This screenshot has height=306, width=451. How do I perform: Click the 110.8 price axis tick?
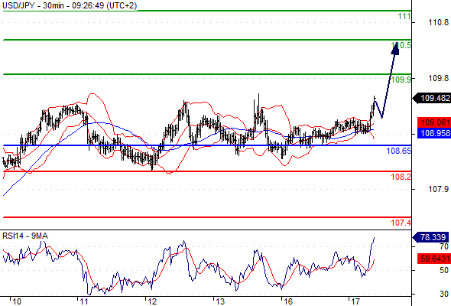pos(438,22)
